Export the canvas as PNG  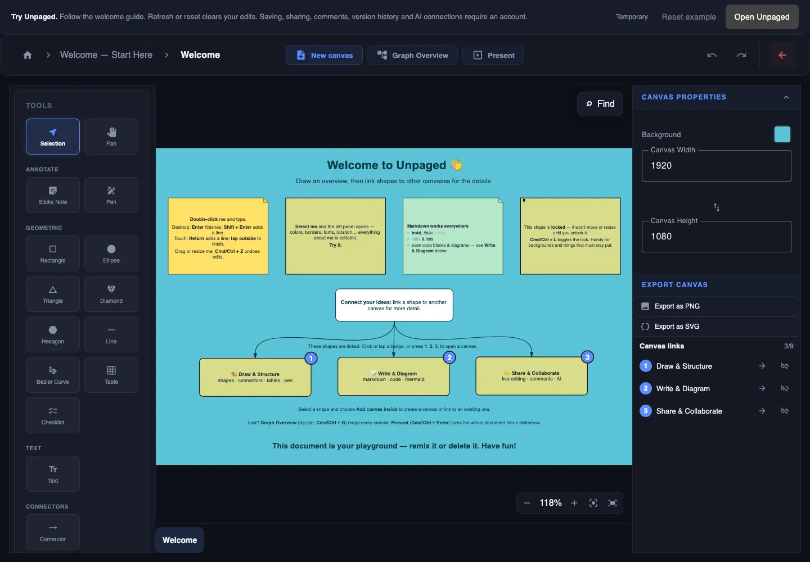[x=717, y=306]
